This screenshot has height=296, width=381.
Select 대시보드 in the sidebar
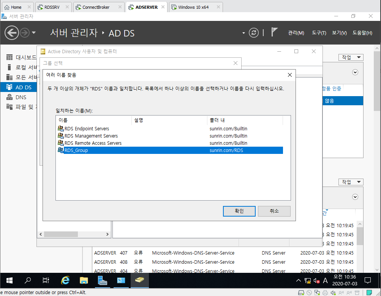click(19, 57)
